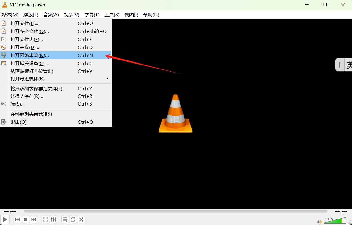Image resolution: width=352 pixels, height=225 pixels.
Task: Click the stop playback button
Action: pos(26,219)
